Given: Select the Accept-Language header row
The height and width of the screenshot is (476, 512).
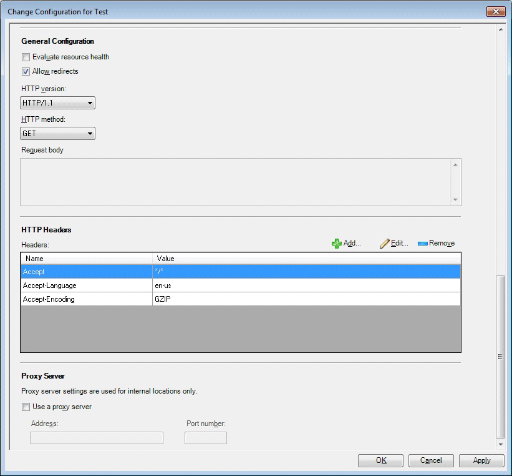Looking at the screenshot, I should [87, 285].
